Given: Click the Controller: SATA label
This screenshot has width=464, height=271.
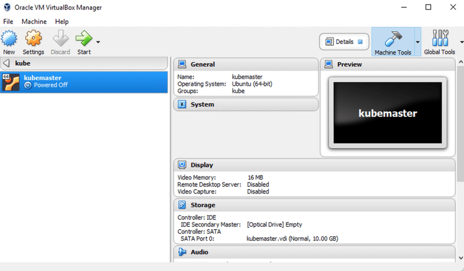Looking at the screenshot, I should coord(199,231).
